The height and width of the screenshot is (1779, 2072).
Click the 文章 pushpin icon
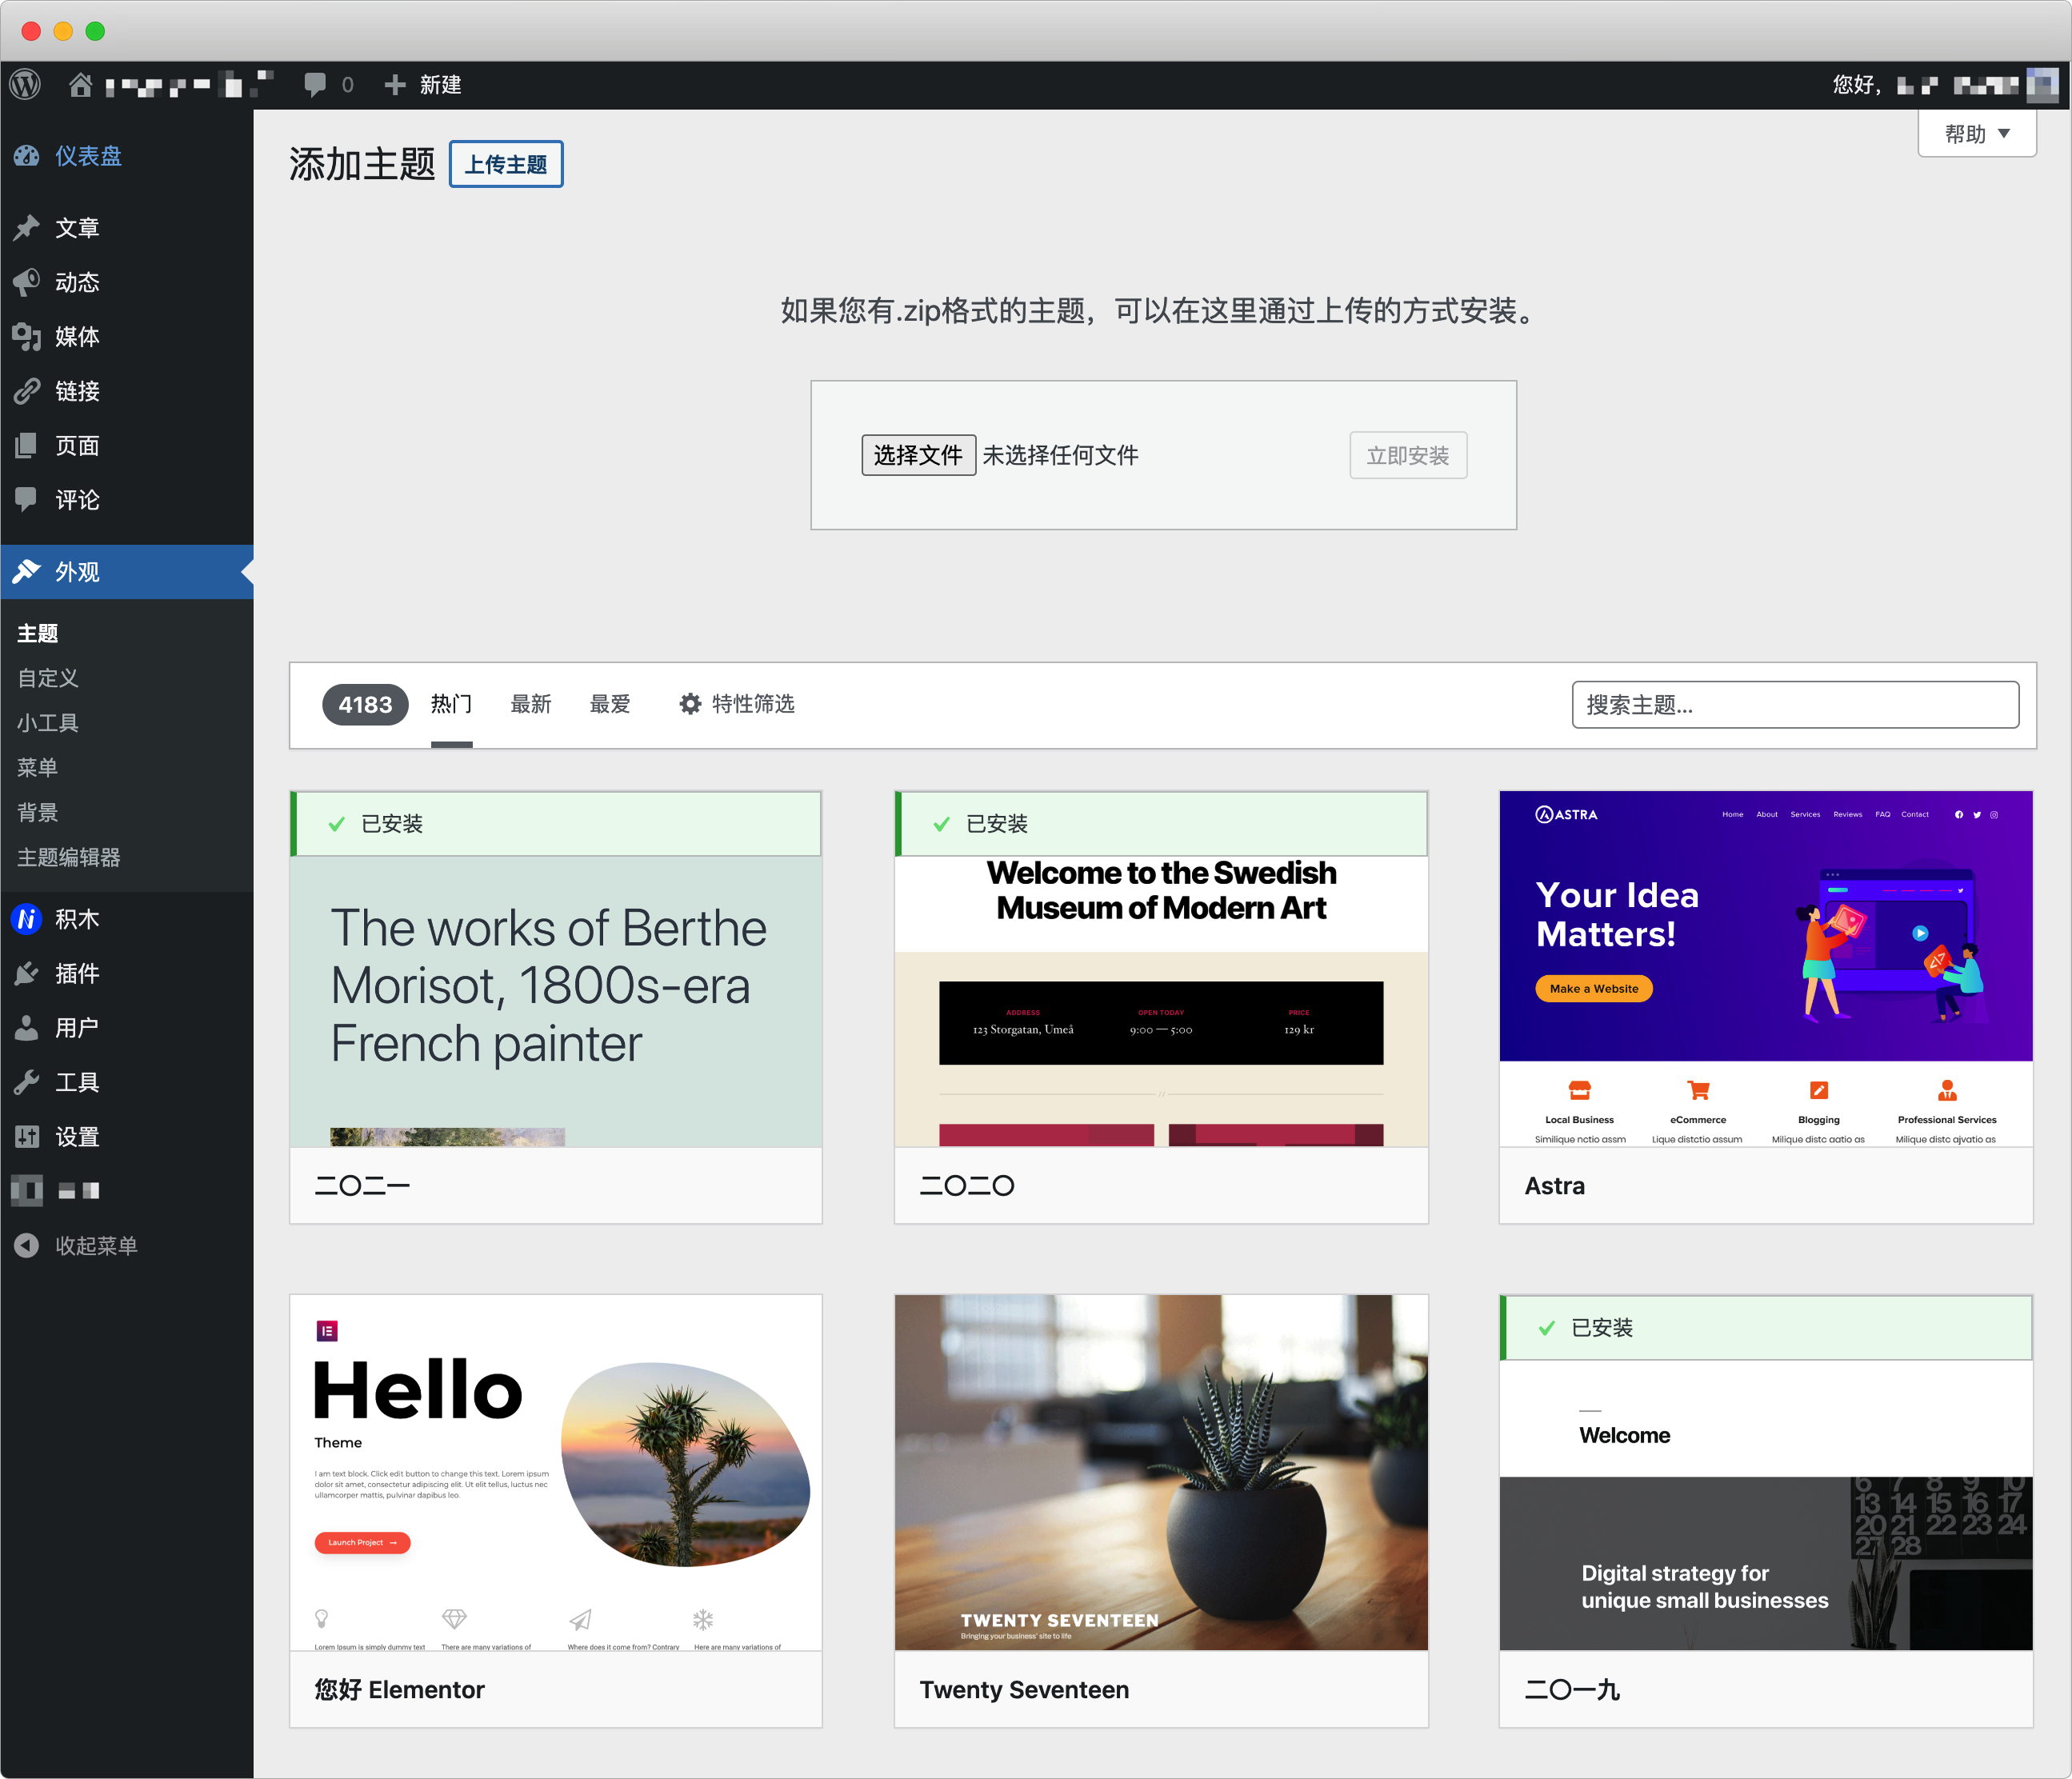pyautogui.click(x=27, y=228)
